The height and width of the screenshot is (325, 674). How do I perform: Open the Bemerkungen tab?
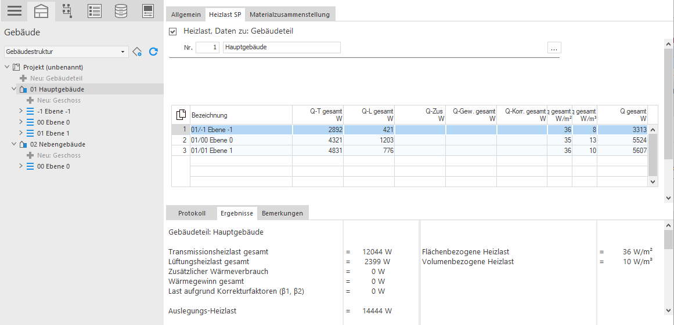point(282,213)
